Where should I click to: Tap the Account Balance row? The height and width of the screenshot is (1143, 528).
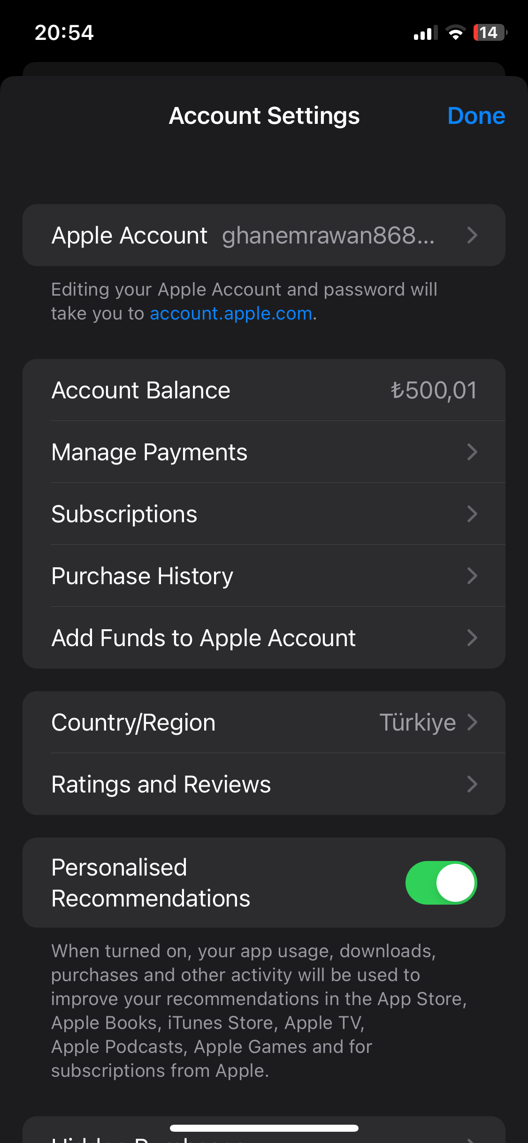point(264,390)
